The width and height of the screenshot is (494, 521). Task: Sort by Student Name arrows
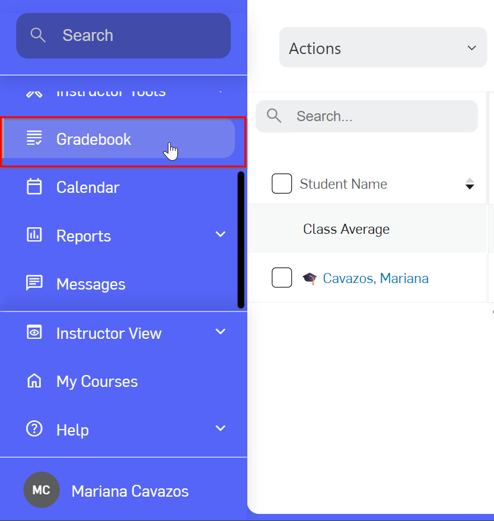[x=470, y=183]
